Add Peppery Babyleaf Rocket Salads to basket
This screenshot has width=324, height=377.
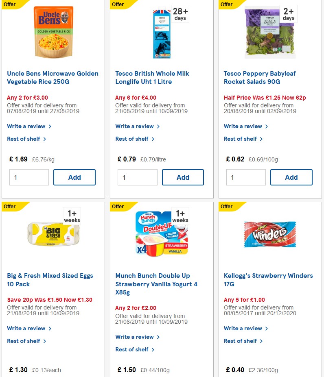pyautogui.click(x=291, y=177)
